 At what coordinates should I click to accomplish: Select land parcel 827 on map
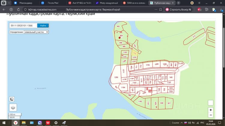point(169,103)
